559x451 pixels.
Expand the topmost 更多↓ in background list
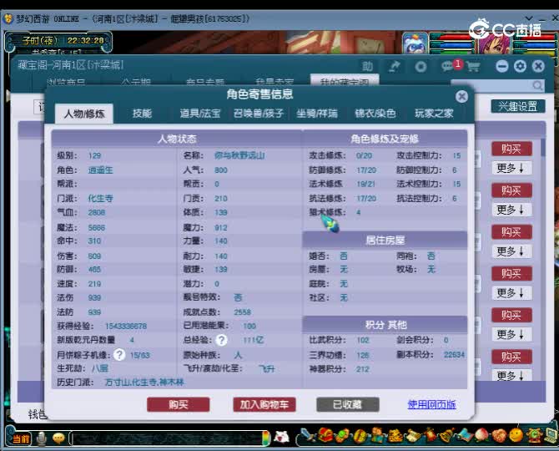pyautogui.click(x=511, y=168)
